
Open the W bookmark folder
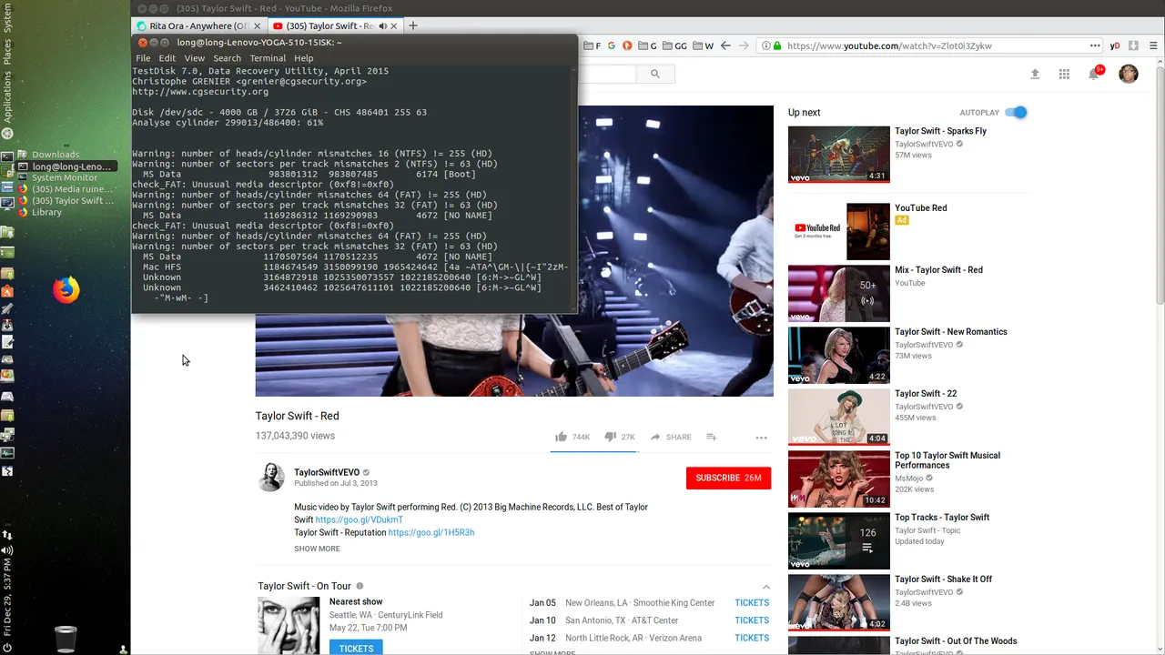(704, 45)
